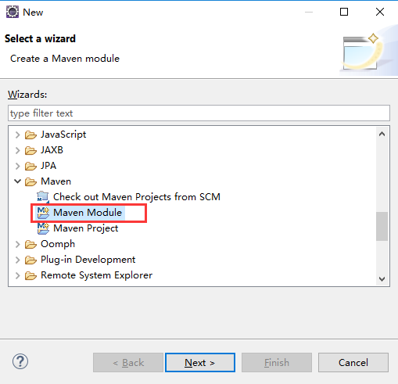
Task: Click the JPA folder icon
Action: click(30, 167)
